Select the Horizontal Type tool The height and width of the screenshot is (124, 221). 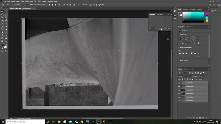coord(2,35)
